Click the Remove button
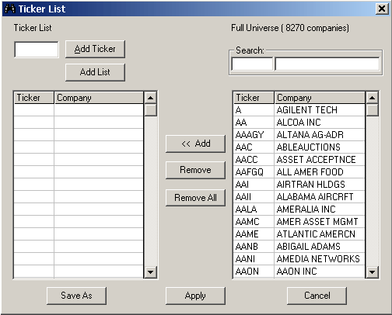 [195, 170]
